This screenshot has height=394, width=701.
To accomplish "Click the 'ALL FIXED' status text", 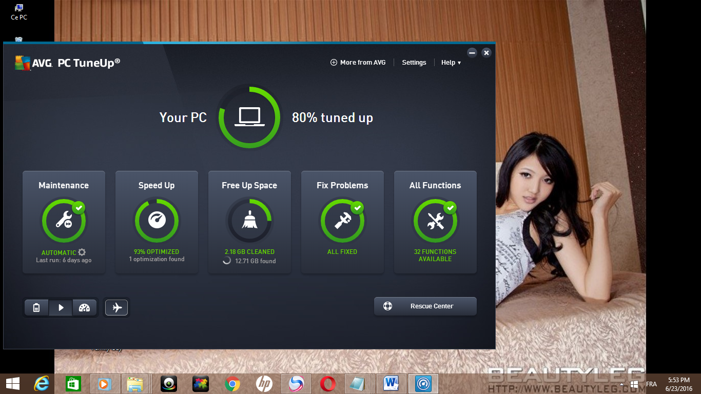I will 342,252.
